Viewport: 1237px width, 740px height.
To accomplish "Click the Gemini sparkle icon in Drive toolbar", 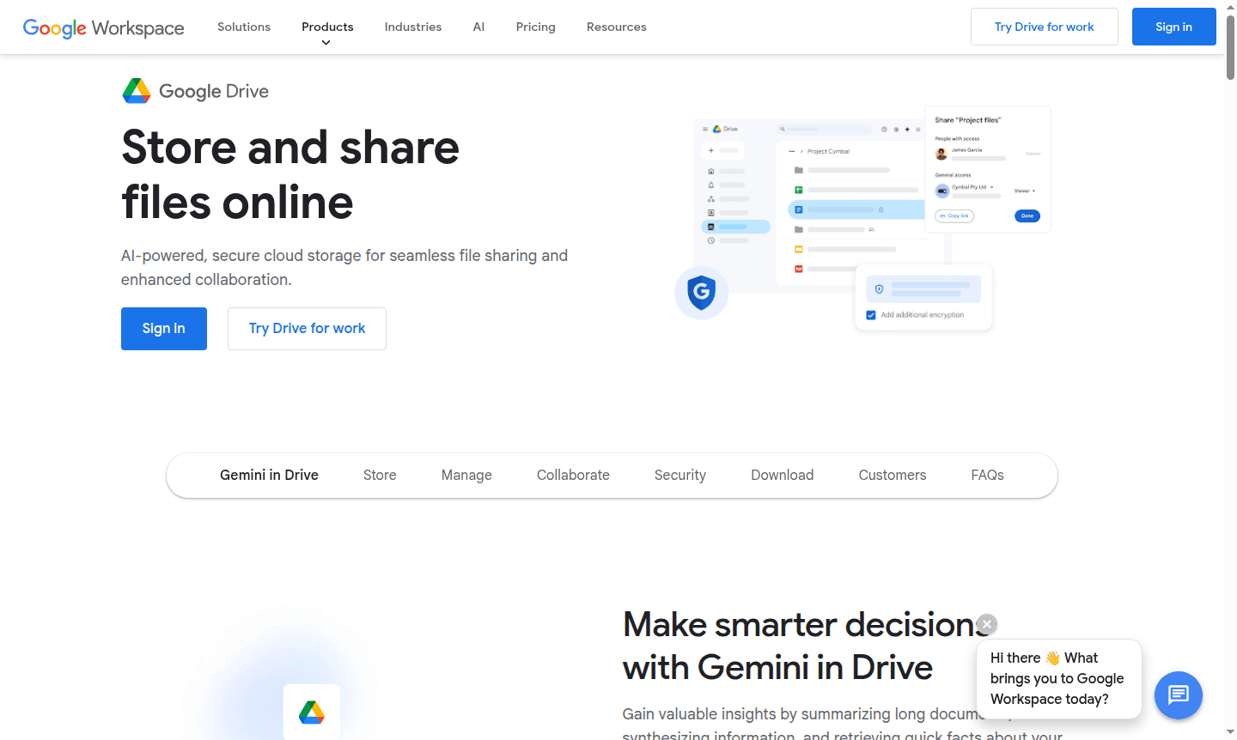I will (909, 130).
